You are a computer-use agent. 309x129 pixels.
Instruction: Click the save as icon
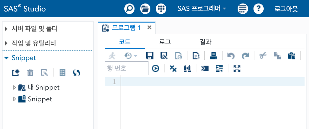[x=164, y=56]
